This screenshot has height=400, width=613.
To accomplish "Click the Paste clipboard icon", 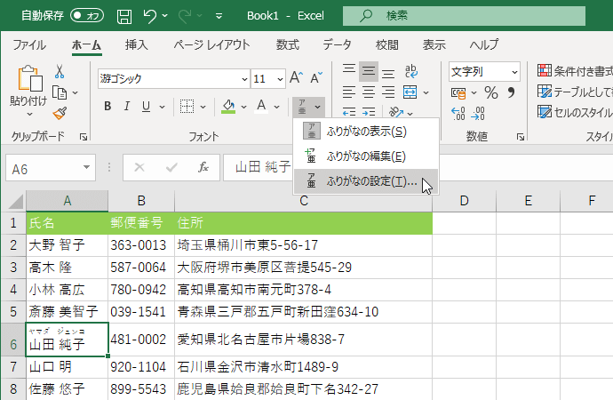I will pyautogui.click(x=29, y=78).
